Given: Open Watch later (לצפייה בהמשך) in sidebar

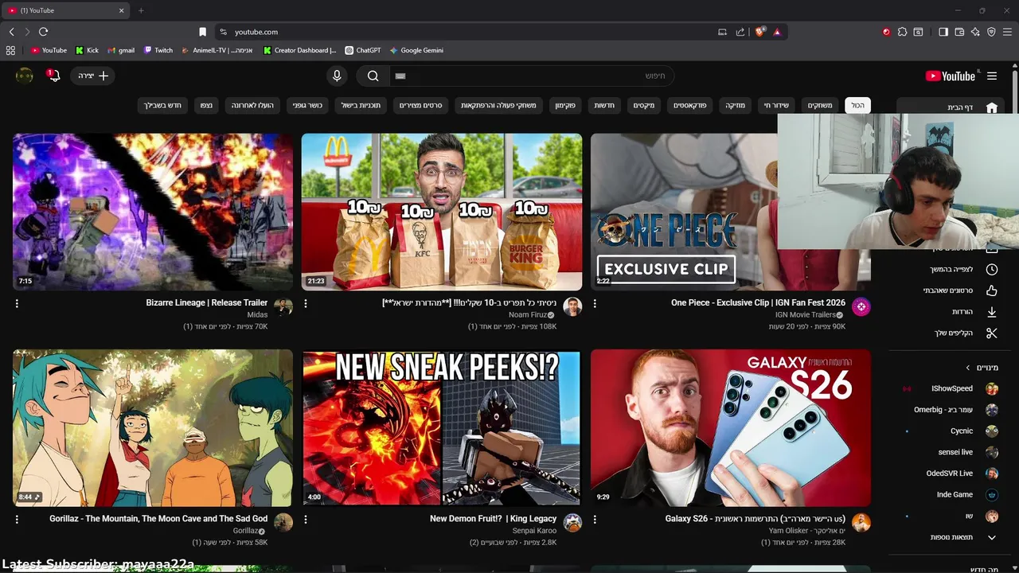Looking at the screenshot, I should [x=951, y=270].
